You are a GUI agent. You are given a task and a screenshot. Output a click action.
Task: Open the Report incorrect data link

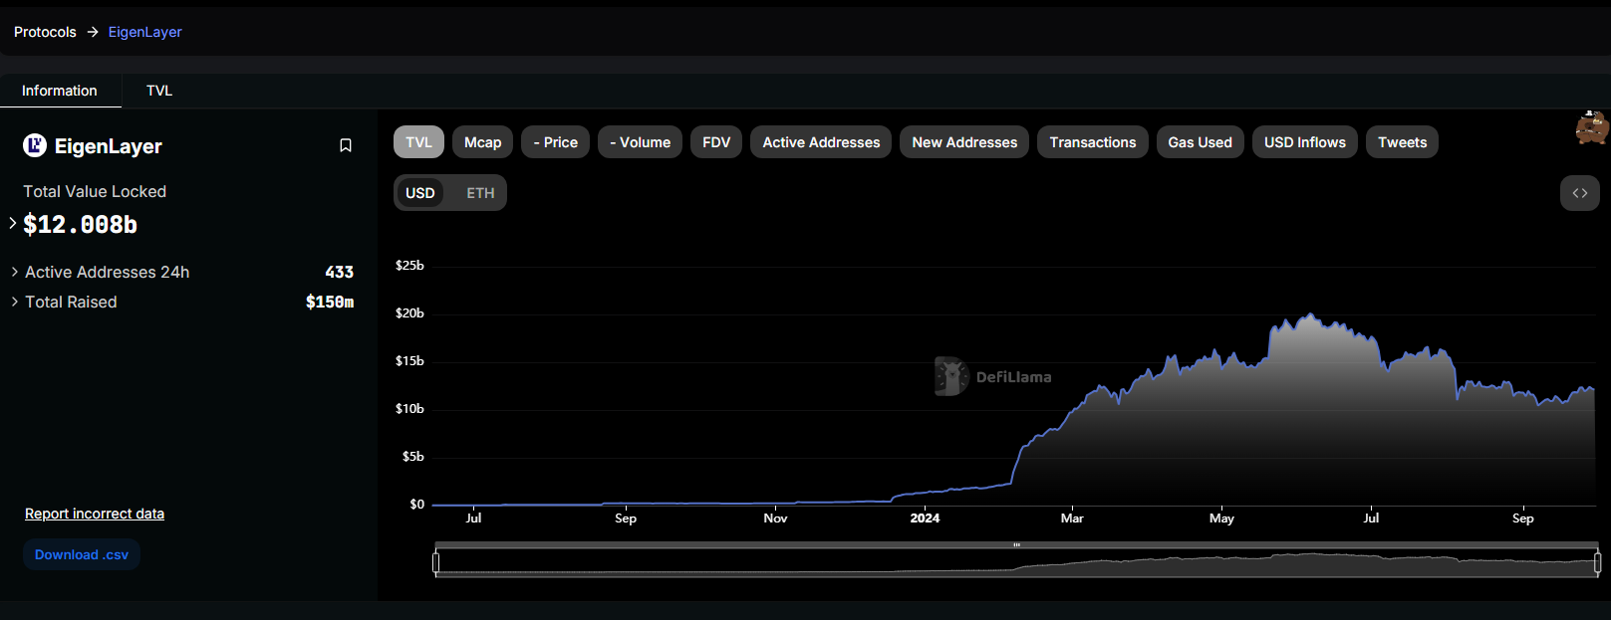click(95, 514)
